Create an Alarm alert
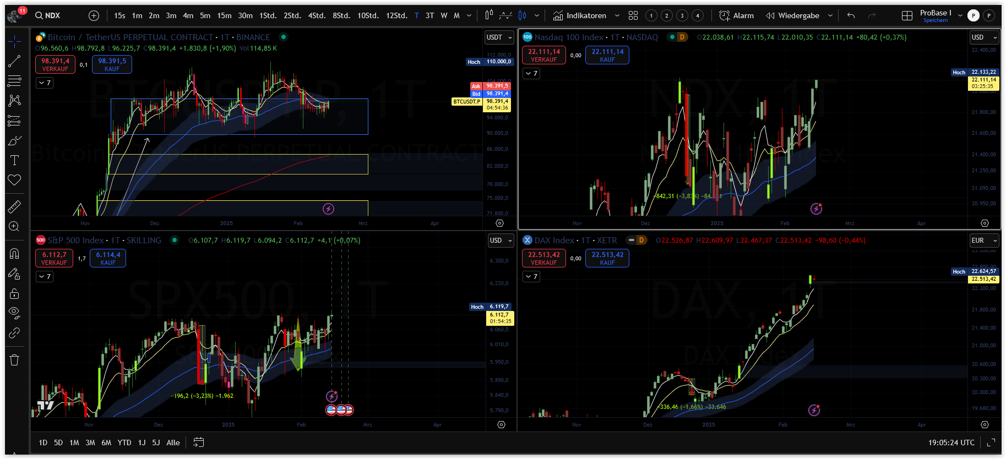Viewport: 1006px width, 459px height. [x=736, y=15]
